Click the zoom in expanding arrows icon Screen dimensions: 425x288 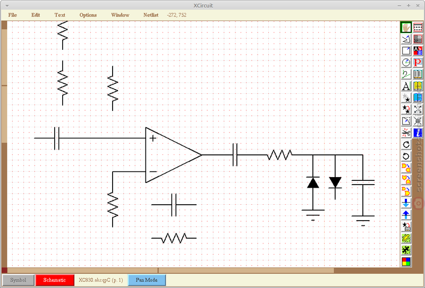418,109
